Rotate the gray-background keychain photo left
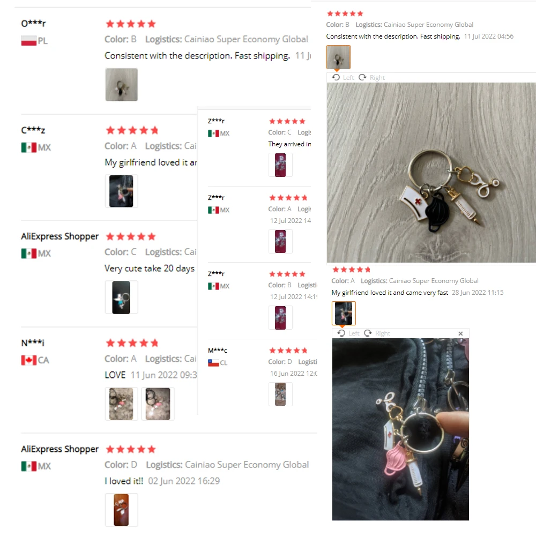This screenshot has width=536, height=536. click(x=343, y=78)
